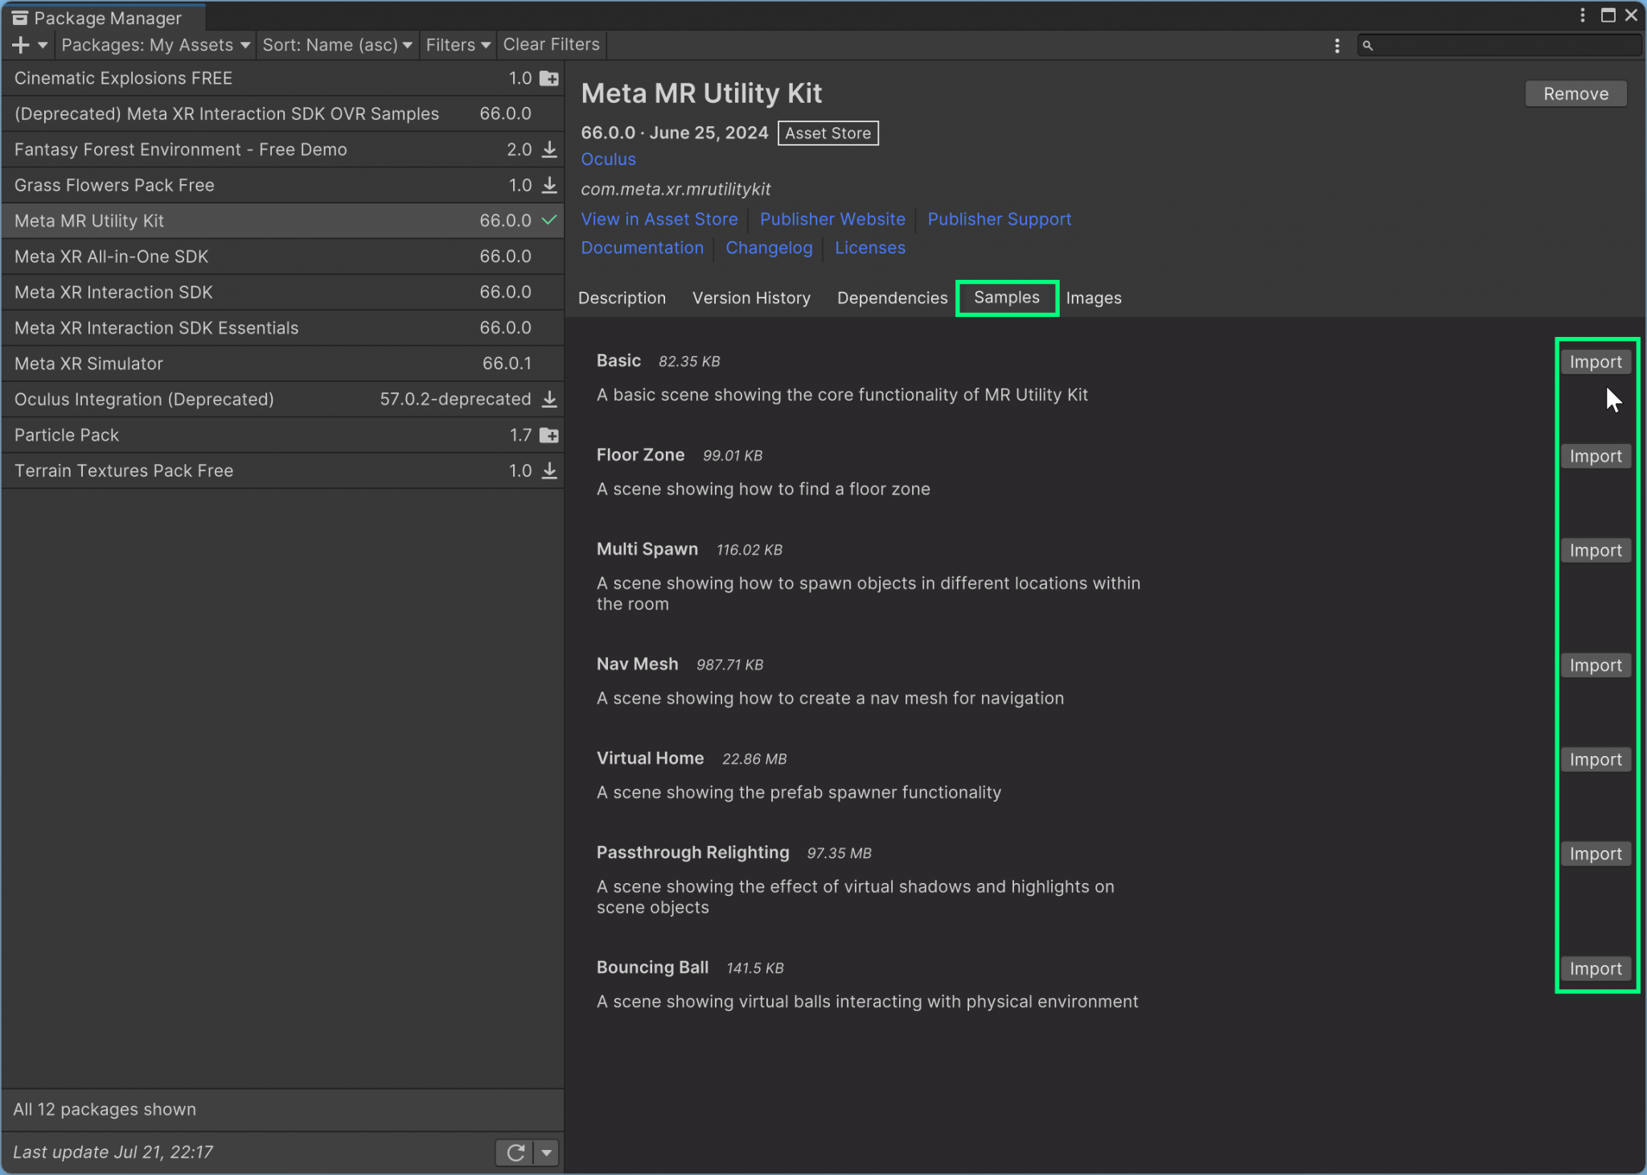The width and height of the screenshot is (1647, 1175).
Task: Open the toolbar overflow menu icon
Action: click(1337, 46)
